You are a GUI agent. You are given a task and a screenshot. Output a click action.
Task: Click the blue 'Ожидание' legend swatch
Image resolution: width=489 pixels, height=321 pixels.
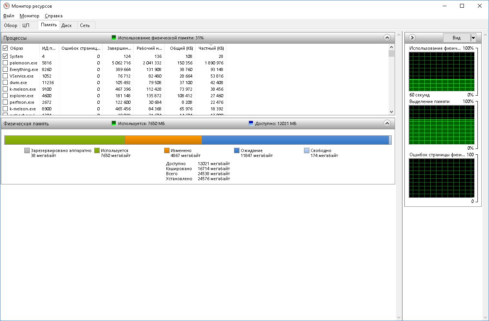[x=237, y=150]
